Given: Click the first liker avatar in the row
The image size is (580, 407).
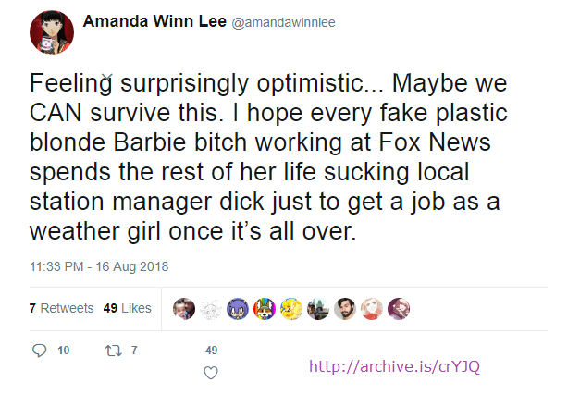Looking at the screenshot, I should pos(185,308).
